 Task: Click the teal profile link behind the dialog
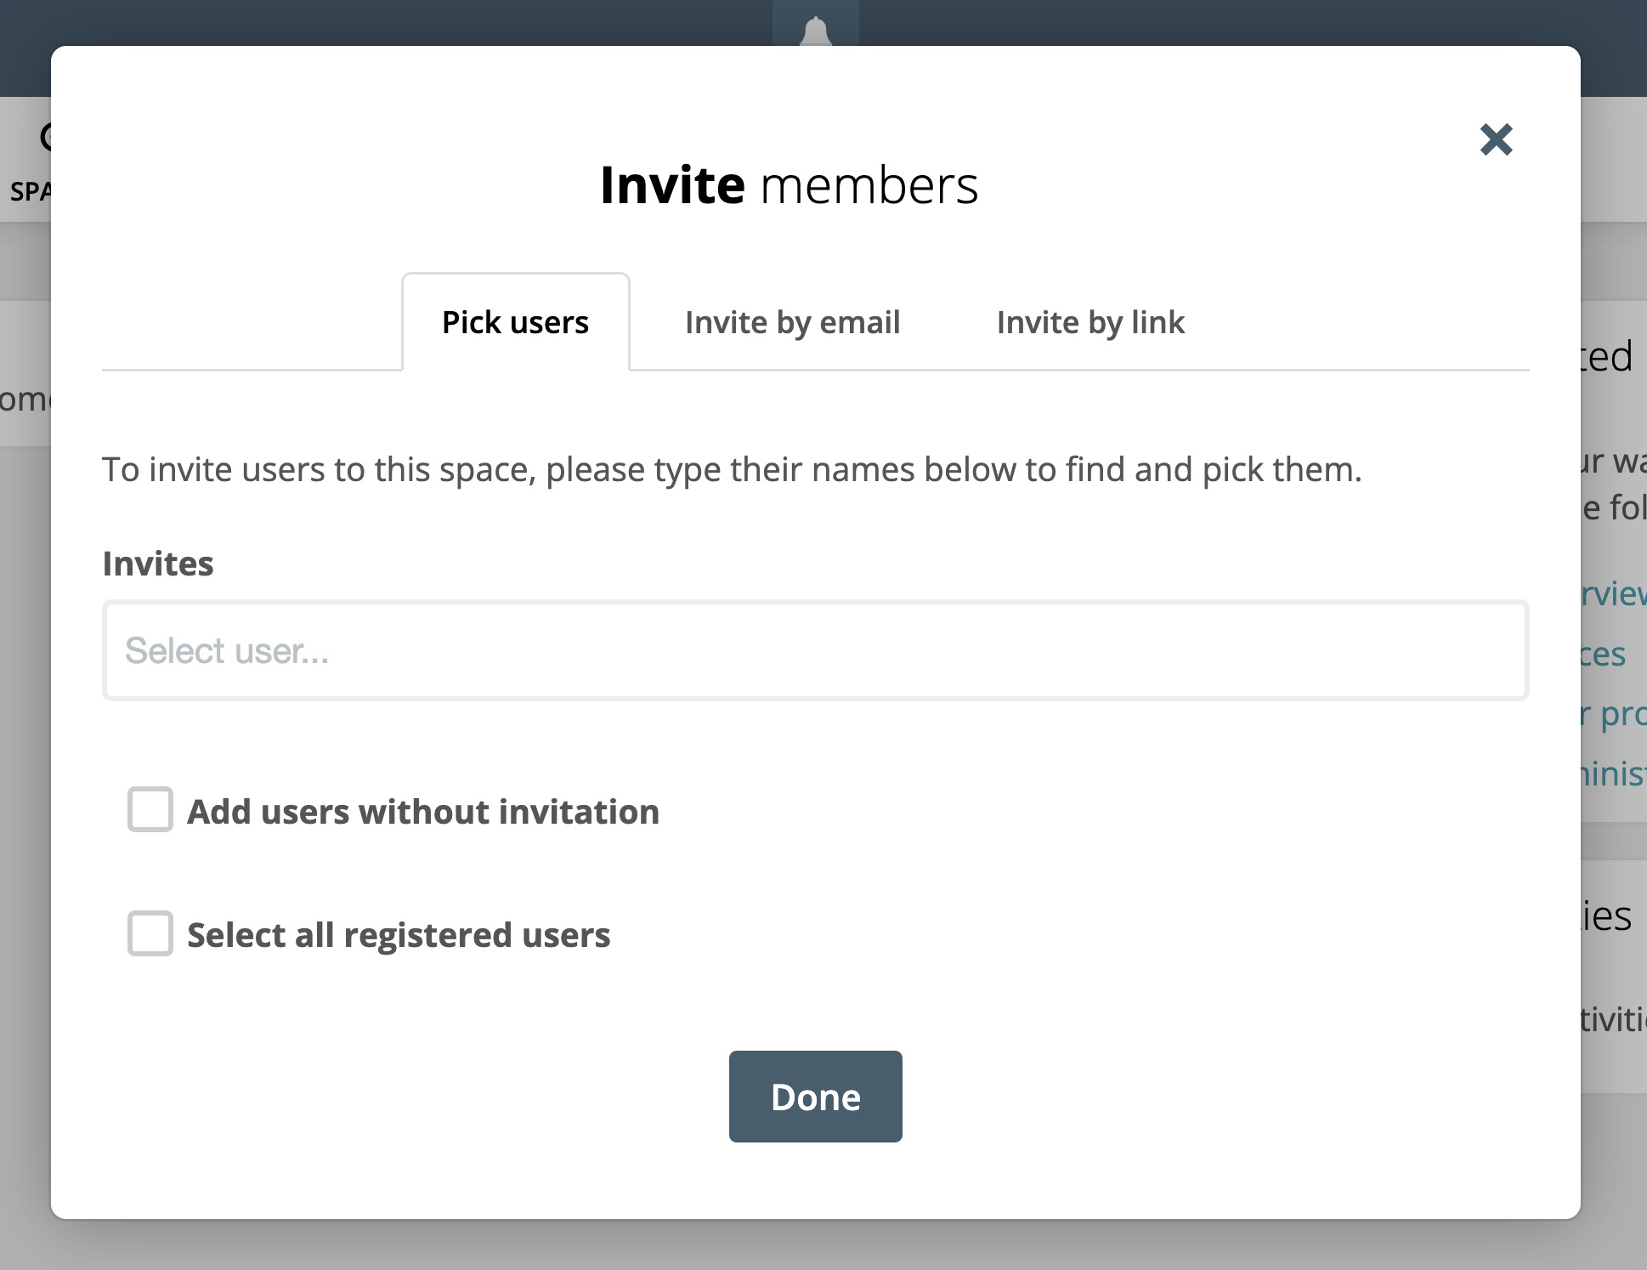1619,714
